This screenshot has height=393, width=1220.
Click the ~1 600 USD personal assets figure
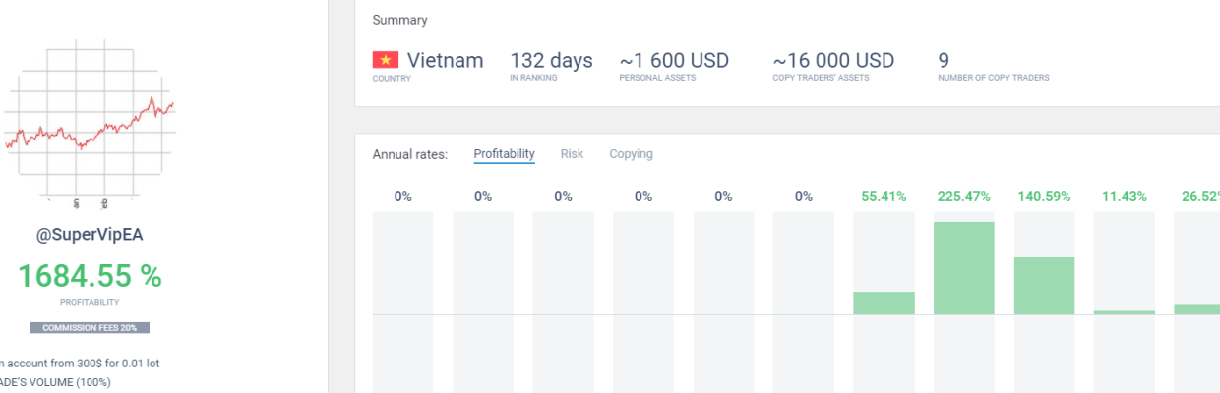[674, 61]
